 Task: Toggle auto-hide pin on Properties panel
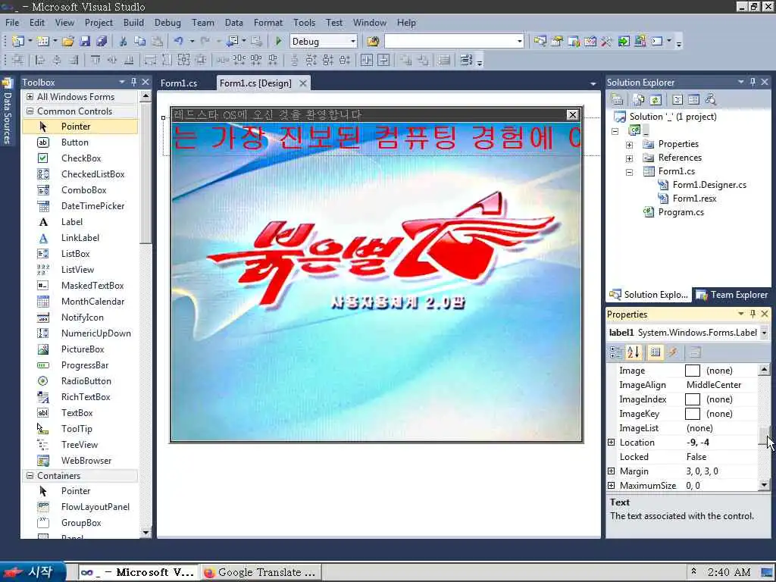tap(753, 314)
